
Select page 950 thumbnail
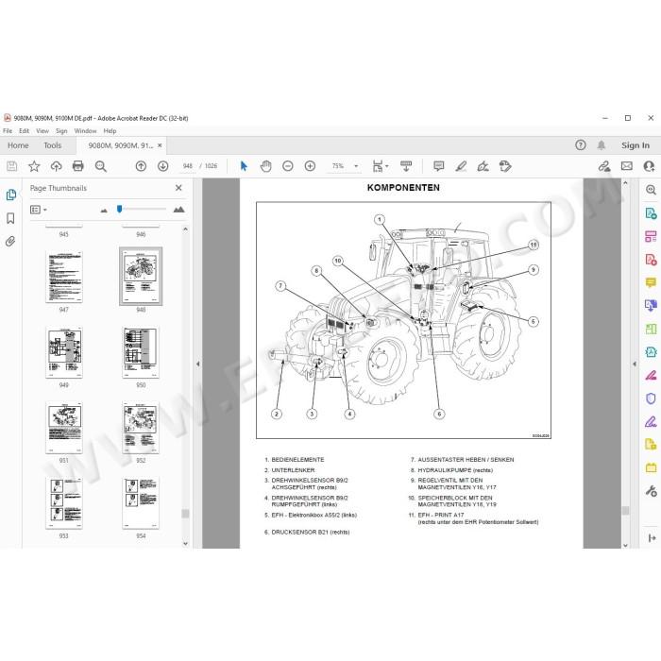pos(141,352)
